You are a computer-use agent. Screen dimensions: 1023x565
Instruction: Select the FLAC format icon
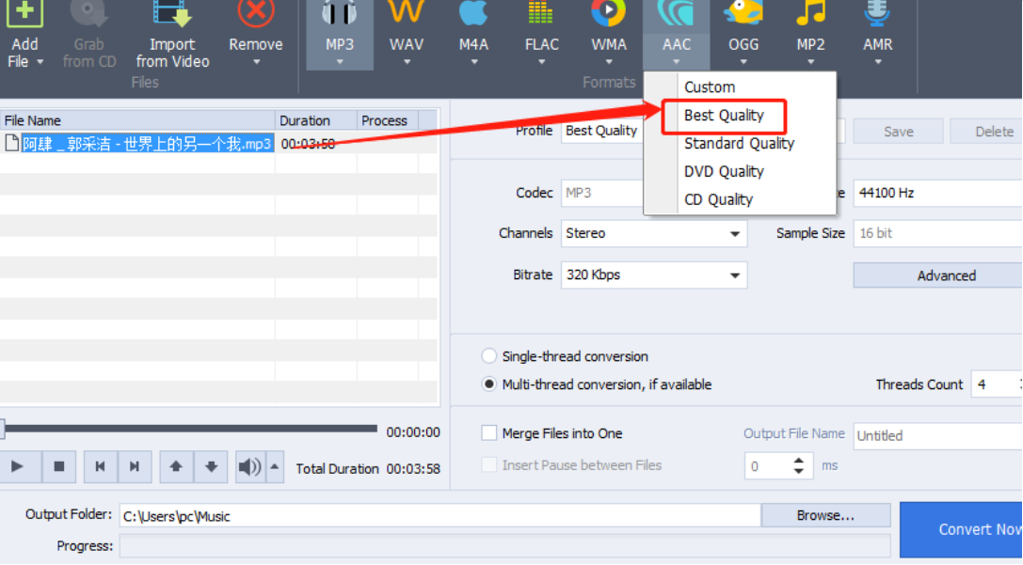[541, 13]
